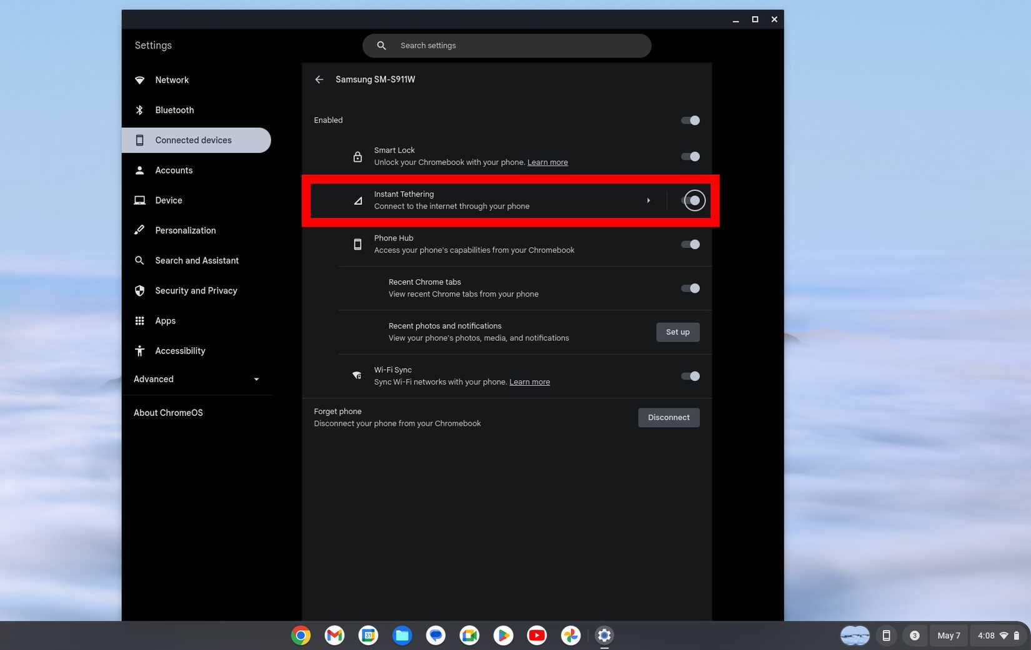The image size is (1031, 650).
Task: Turn off the Smart Lock toggle
Action: 690,156
